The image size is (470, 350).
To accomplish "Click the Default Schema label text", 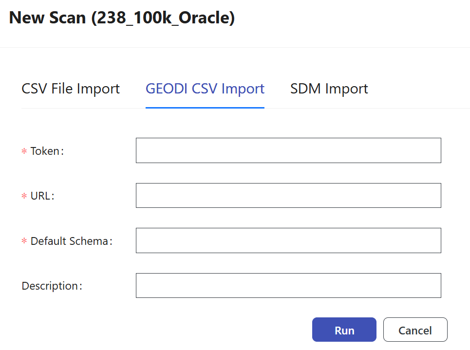I will click(70, 241).
